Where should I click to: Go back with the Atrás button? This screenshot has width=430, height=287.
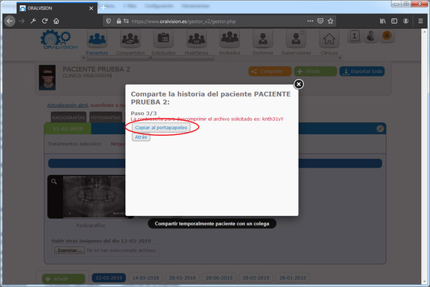click(x=141, y=137)
